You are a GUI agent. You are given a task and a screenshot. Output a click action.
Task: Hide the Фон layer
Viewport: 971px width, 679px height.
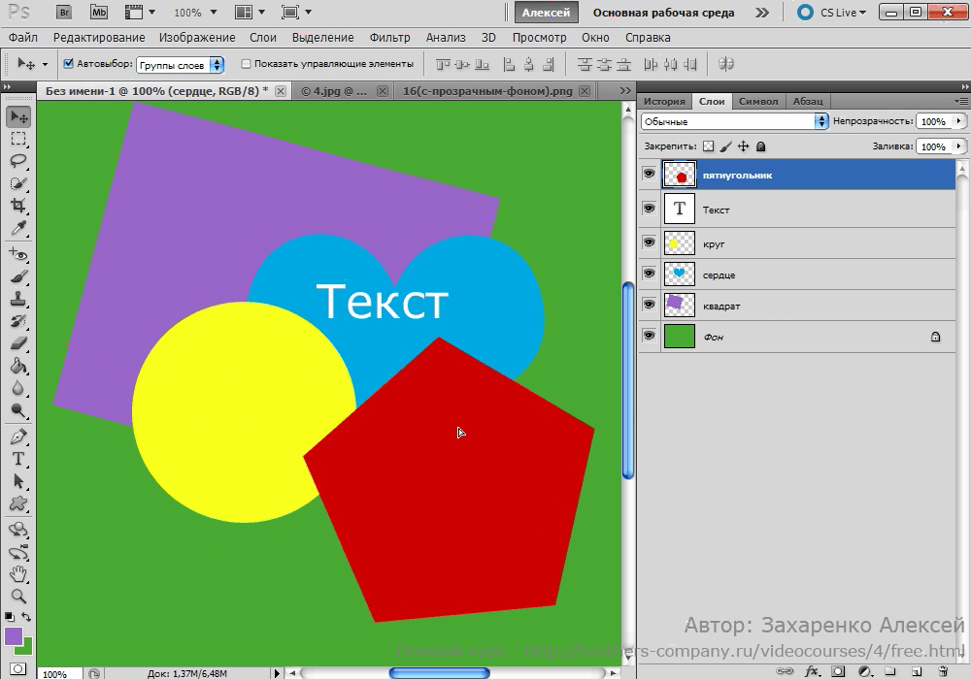pos(649,336)
